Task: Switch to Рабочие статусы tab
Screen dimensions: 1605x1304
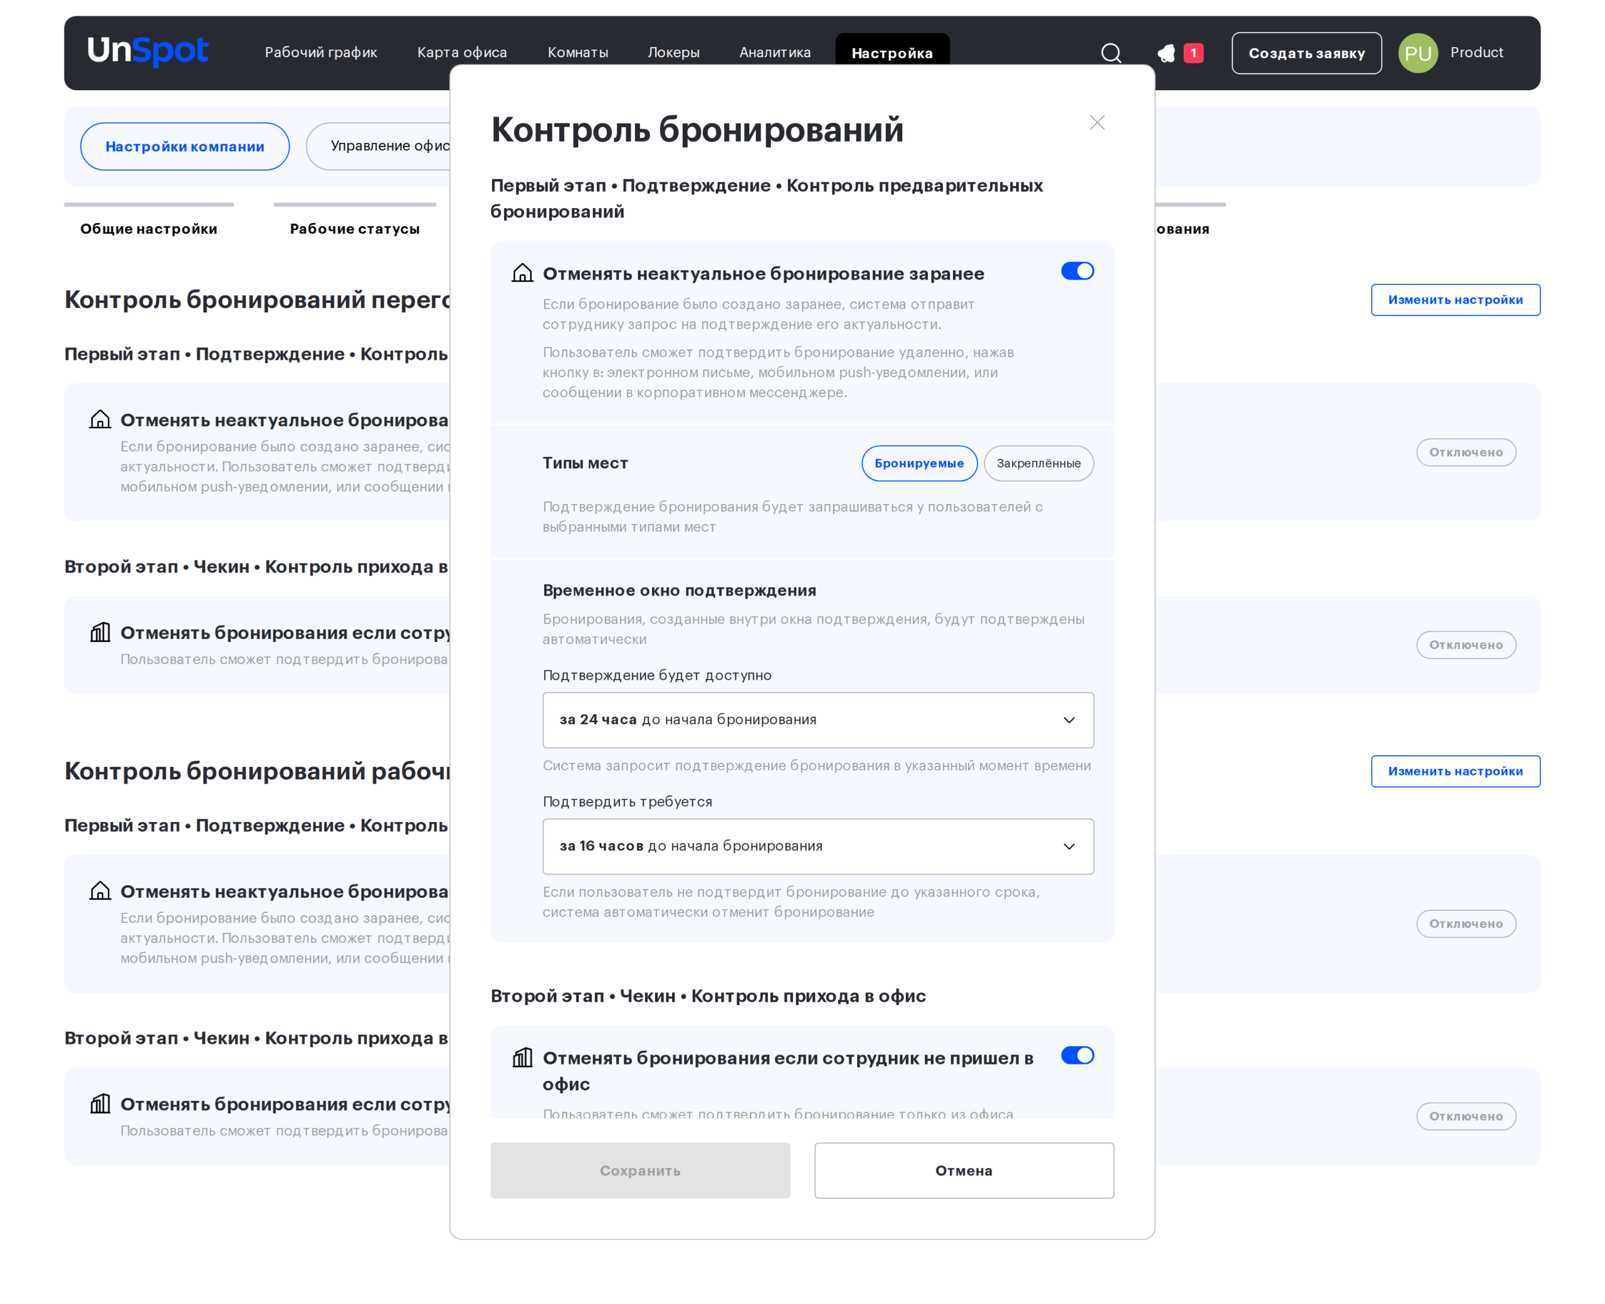Action: [x=354, y=228]
